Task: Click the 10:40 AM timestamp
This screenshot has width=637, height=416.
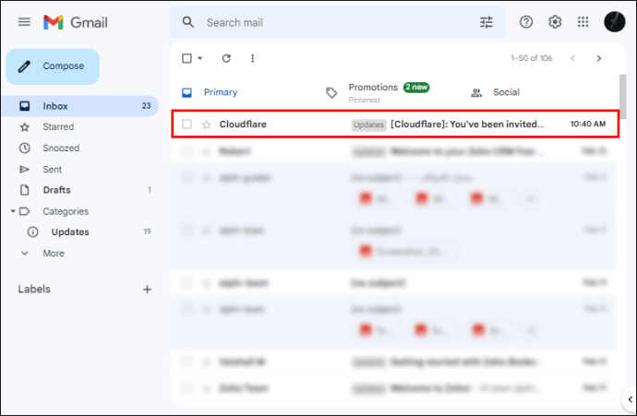Action: (588, 125)
